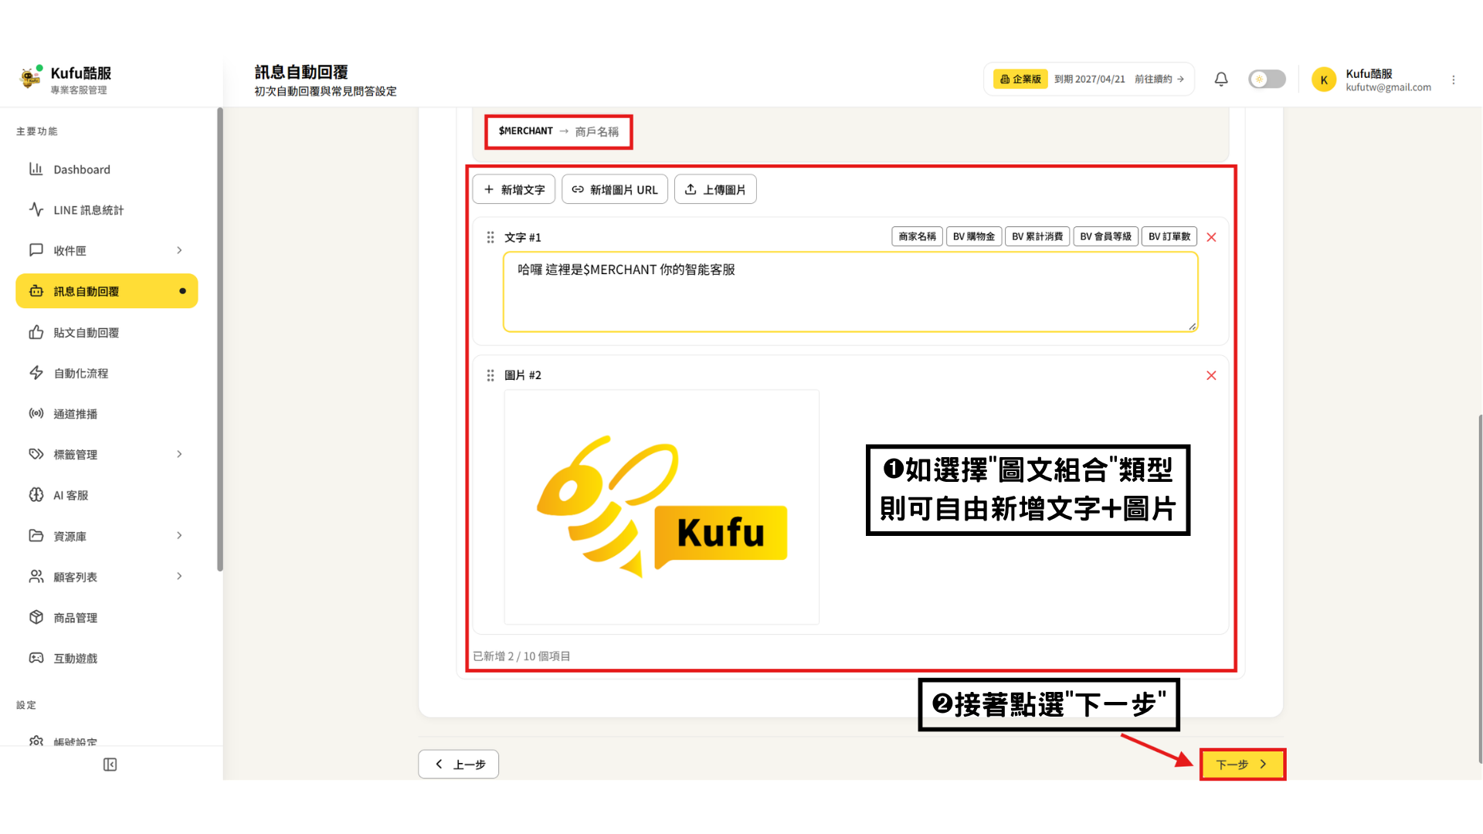
Task: Expand the 資源庫 chevron
Action: point(179,535)
